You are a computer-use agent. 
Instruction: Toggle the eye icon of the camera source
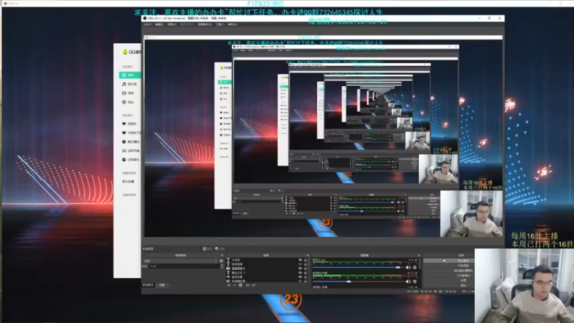tap(300, 268)
